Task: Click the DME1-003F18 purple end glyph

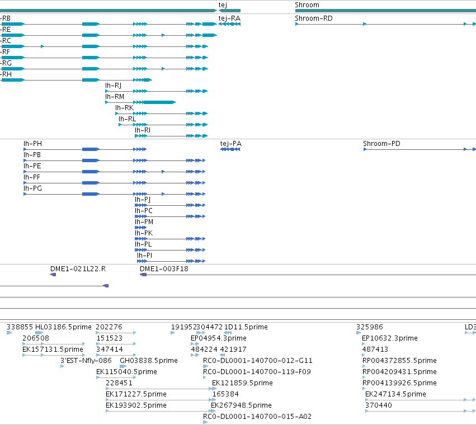Action: pos(143,275)
